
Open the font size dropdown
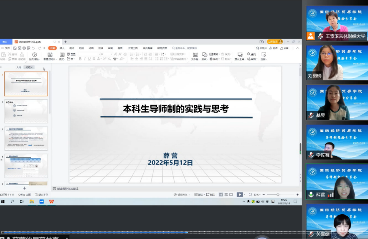(x=111, y=54)
